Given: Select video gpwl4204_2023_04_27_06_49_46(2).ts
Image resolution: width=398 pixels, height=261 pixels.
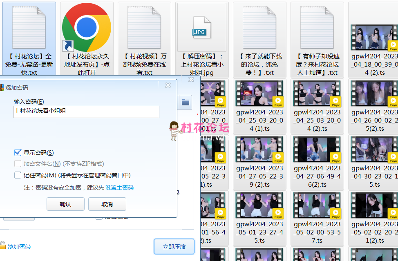Looking at the screenshot, I should point(317,149).
